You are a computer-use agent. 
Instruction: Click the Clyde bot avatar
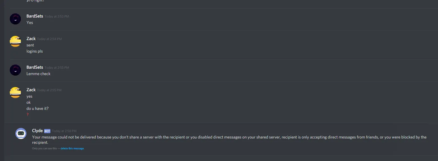click(x=21, y=133)
